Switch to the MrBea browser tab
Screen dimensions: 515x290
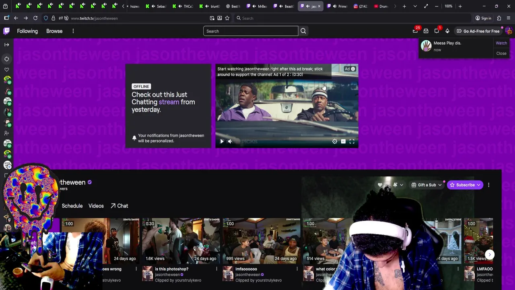(x=257, y=6)
